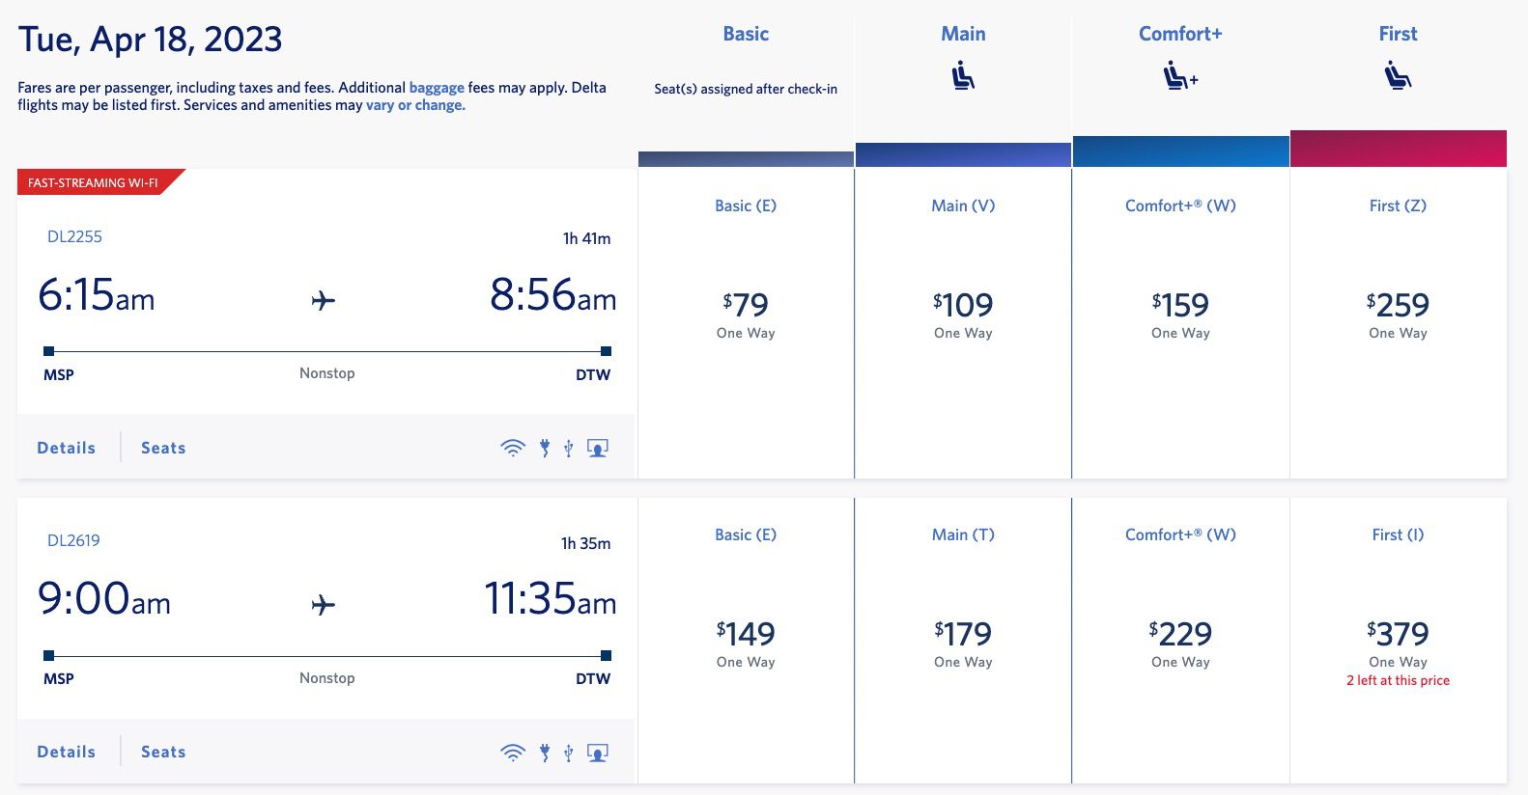Click the airplane icon on the DL2255 route line
This screenshot has width=1528, height=795.
click(325, 299)
